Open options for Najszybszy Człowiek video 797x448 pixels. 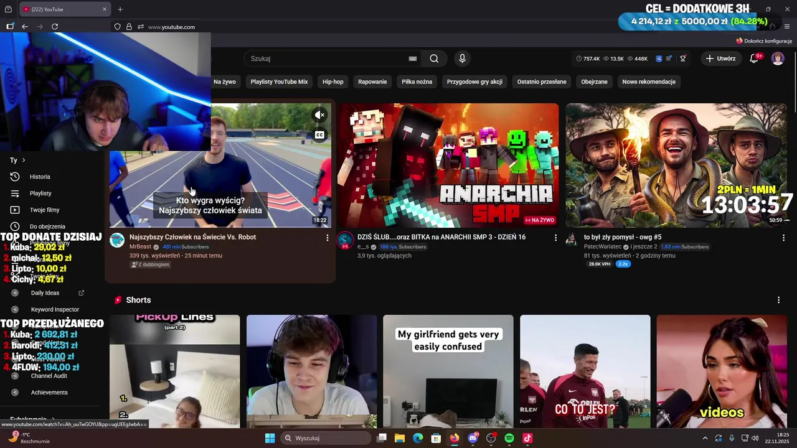point(328,238)
